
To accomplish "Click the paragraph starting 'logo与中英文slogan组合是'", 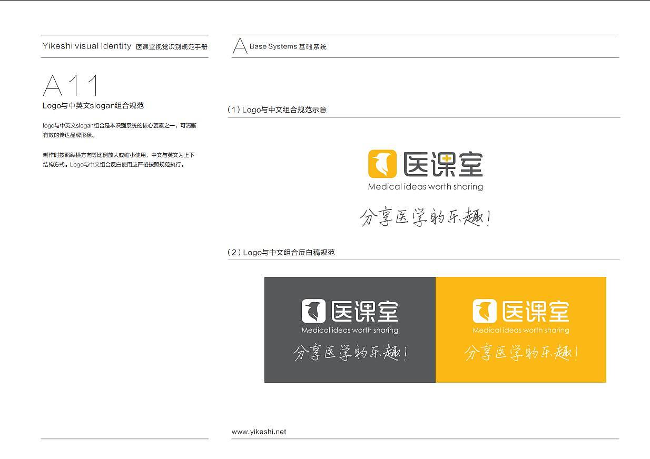I will click(120, 130).
